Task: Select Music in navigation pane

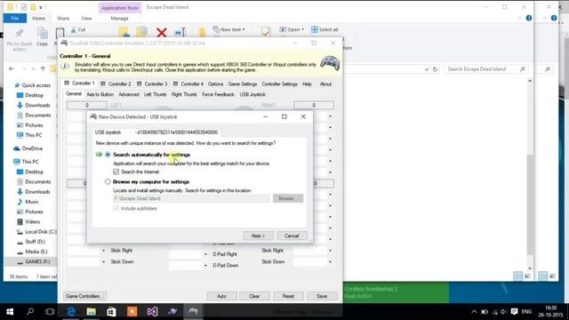Action: click(32, 202)
